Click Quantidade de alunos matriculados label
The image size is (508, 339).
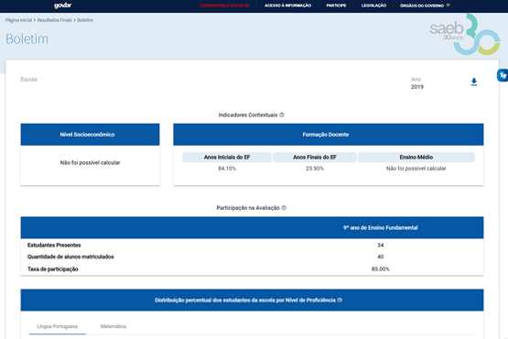point(70,257)
